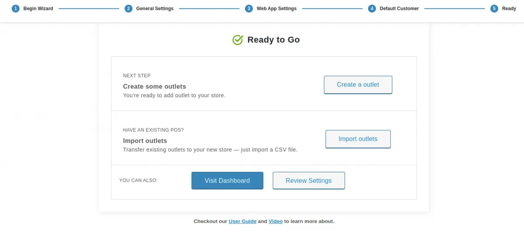Click the step 4 circle icon
This screenshot has width=524, height=232.
372,9
